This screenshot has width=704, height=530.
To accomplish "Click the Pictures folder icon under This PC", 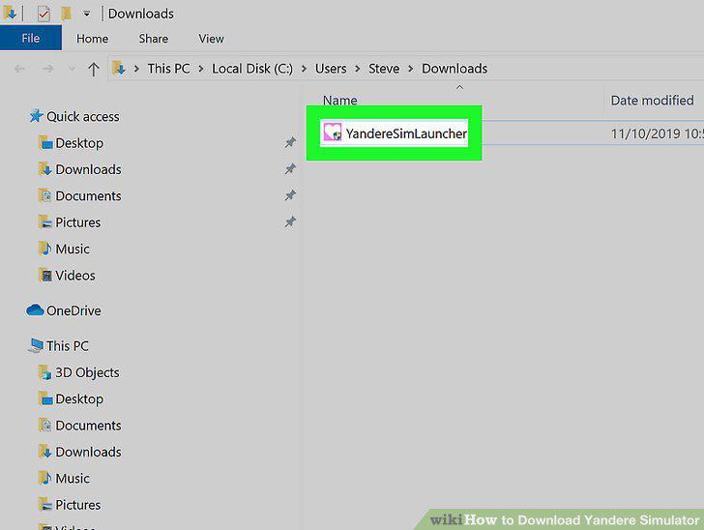I will click(x=44, y=505).
